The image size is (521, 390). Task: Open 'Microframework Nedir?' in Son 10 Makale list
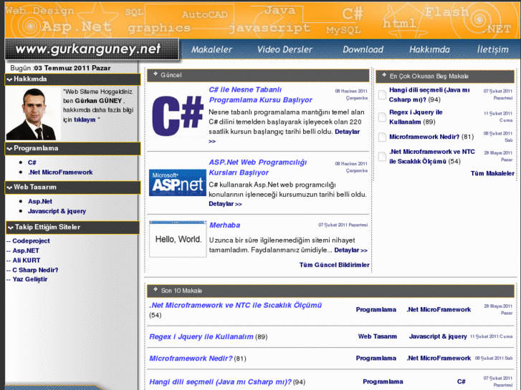[x=191, y=359]
